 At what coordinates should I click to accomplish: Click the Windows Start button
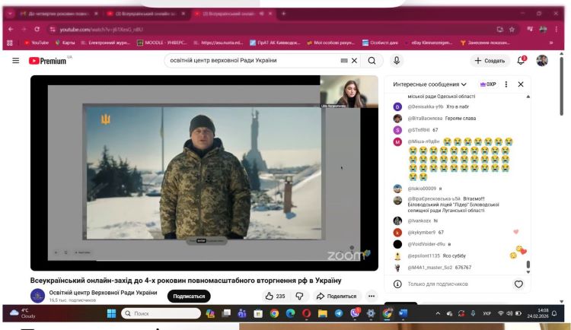111,313
